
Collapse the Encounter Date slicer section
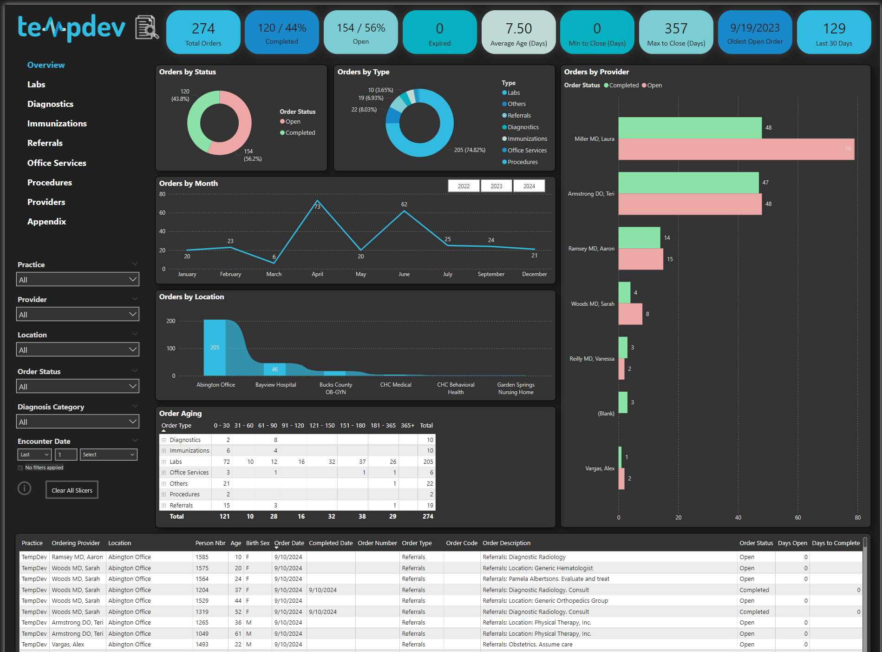coord(135,440)
